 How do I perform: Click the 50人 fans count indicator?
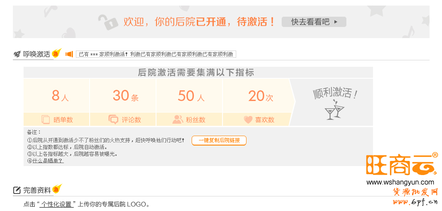coord(191,96)
